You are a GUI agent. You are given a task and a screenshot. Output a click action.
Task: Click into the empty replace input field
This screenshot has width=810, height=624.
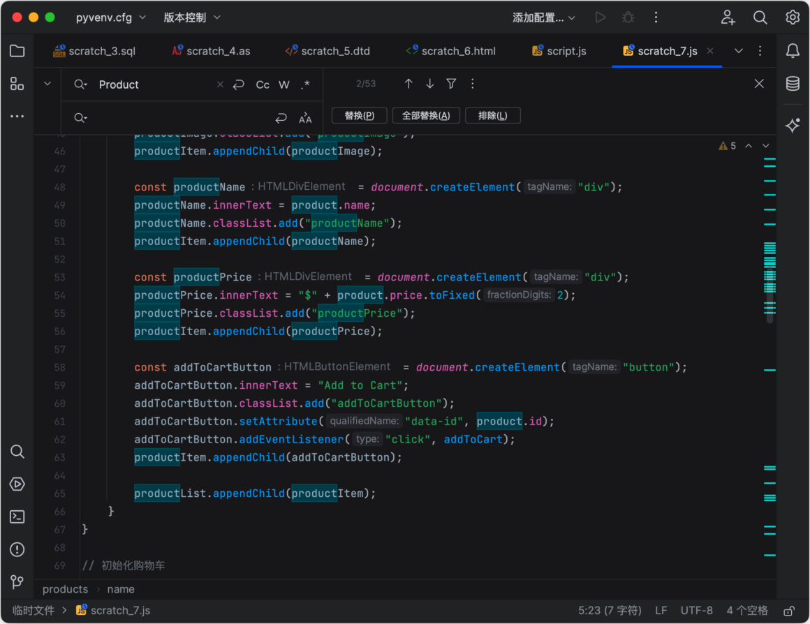tap(181, 118)
